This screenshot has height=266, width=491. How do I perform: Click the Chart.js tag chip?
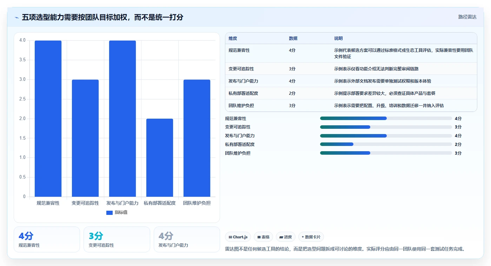(x=238, y=237)
